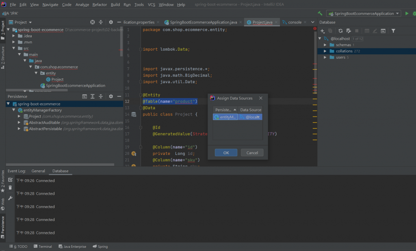Click locate-in-tree target icon in Project panel
The height and width of the screenshot is (251, 416).
pos(92,22)
